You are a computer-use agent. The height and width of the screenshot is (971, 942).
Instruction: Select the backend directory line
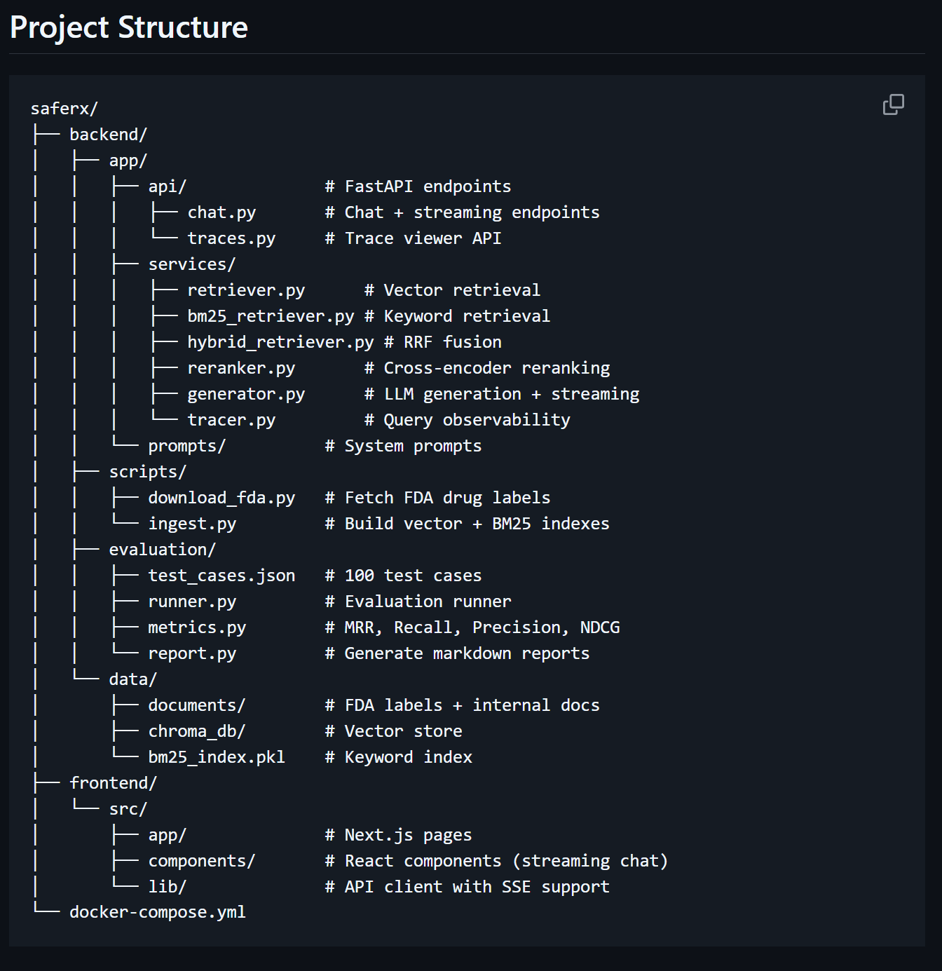(x=108, y=134)
